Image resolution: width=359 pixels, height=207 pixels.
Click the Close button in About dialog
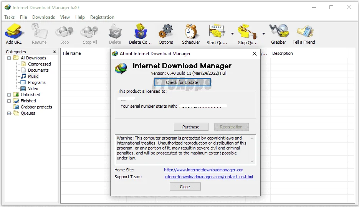click(185, 187)
